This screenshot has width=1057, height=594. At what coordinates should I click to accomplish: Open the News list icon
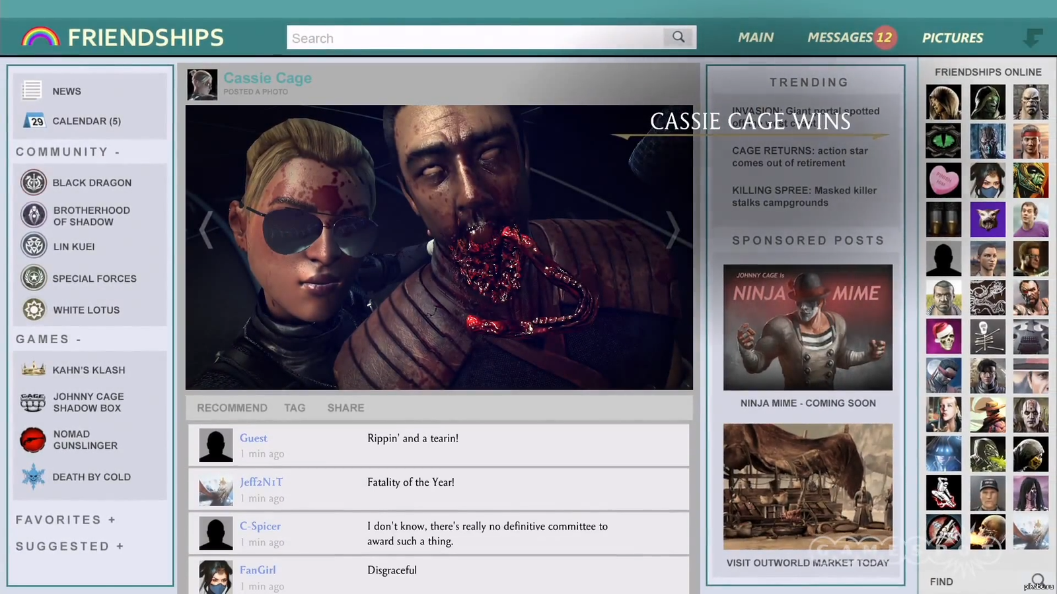point(32,90)
